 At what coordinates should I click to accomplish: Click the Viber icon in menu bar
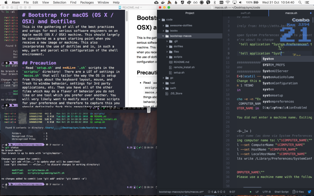pos(208,2)
